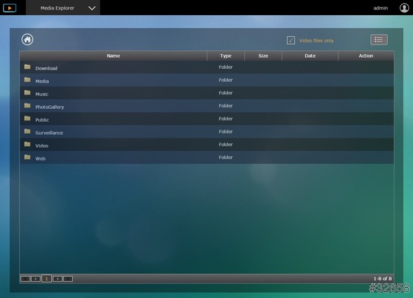The image size is (413, 298).
Task: Click the Download folder icon
Action: pos(28,67)
